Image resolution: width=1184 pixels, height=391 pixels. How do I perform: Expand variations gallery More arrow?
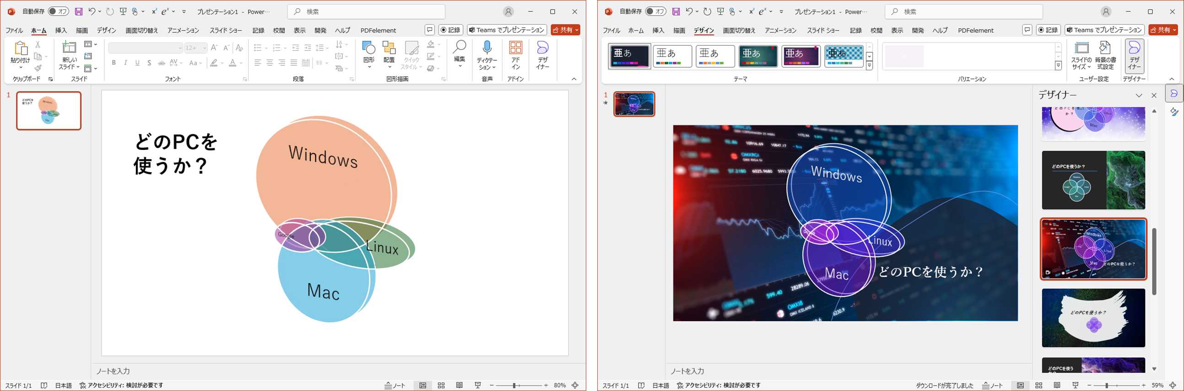1058,66
